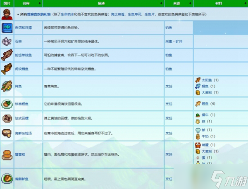
Task: Click the sunfish ingredient icon beside 太阳鱼
Action: 198,80
